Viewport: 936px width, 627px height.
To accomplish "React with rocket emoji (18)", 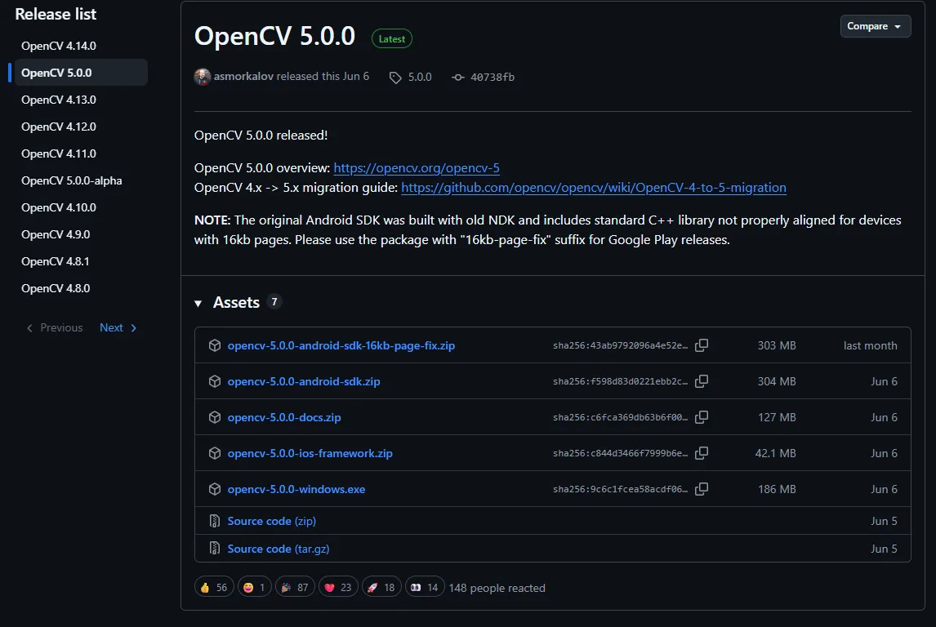I will [x=381, y=587].
